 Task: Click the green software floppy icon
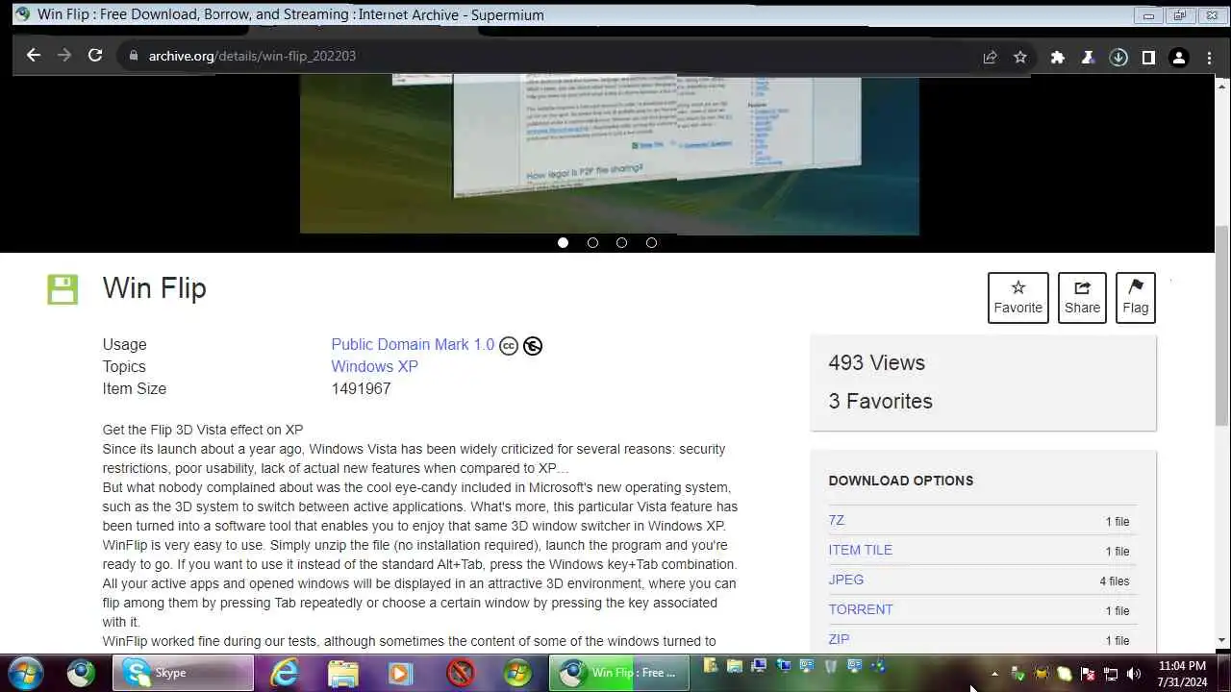pos(63,289)
